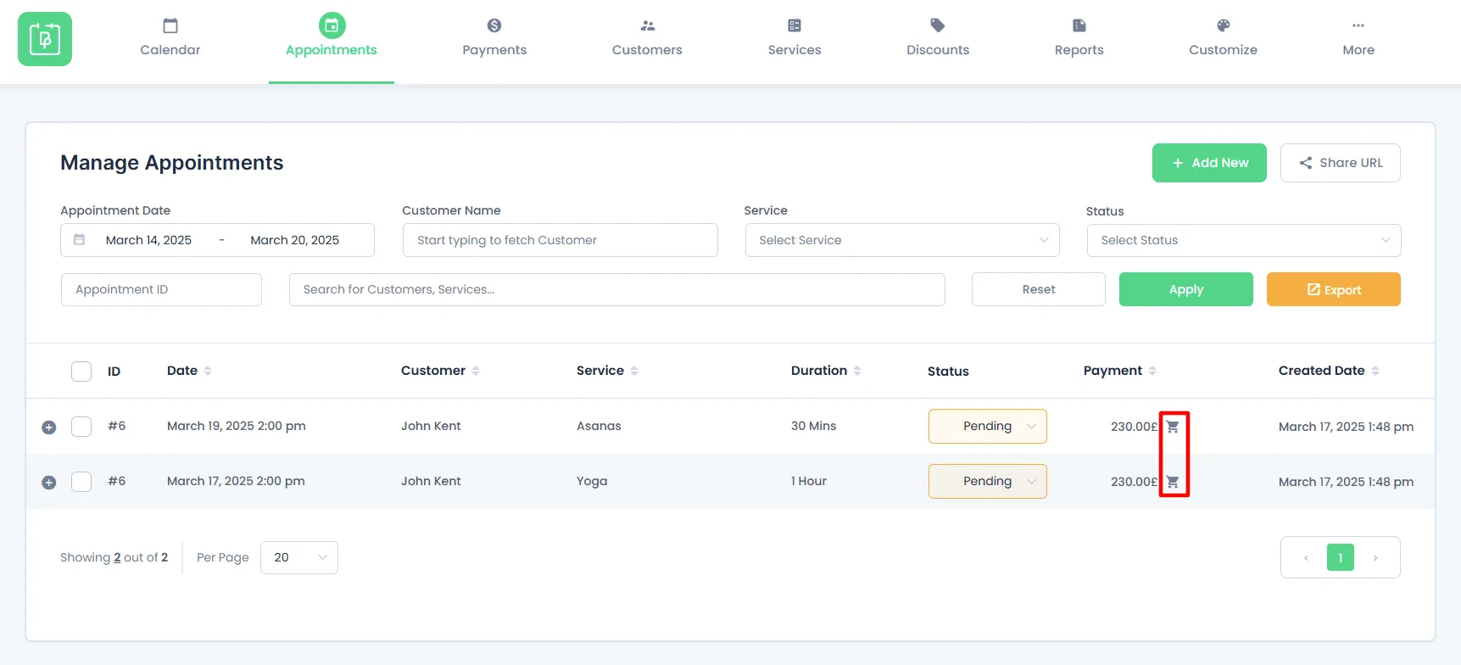
Task: Open the Services tab
Action: pos(795,38)
